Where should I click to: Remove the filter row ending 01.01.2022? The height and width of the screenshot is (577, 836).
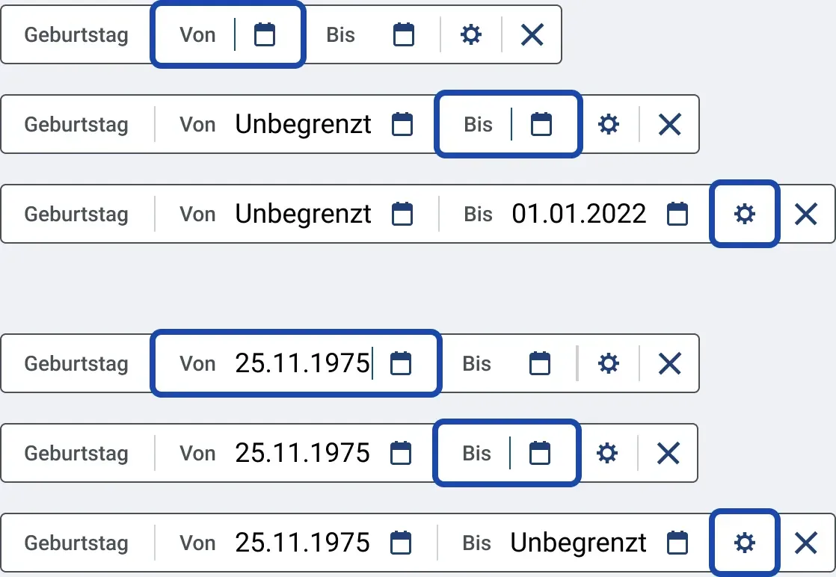pos(806,215)
